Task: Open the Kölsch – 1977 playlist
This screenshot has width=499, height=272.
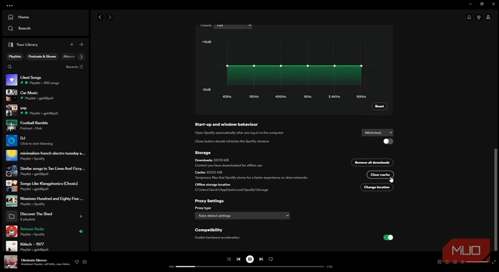Action: pyautogui.click(x=46, y=246)
